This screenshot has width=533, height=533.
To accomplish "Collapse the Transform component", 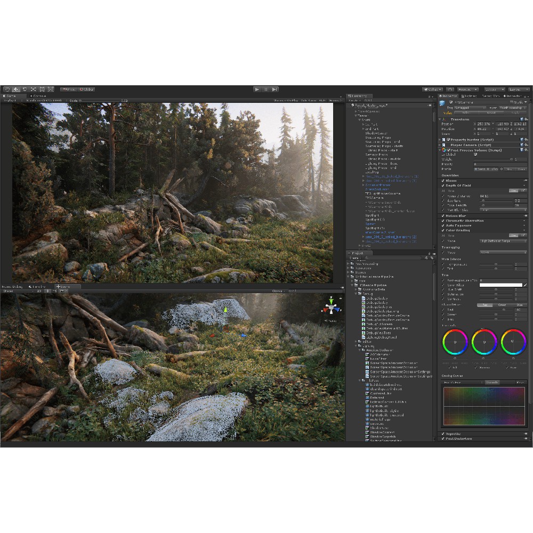I will click(x=440, y=119).
